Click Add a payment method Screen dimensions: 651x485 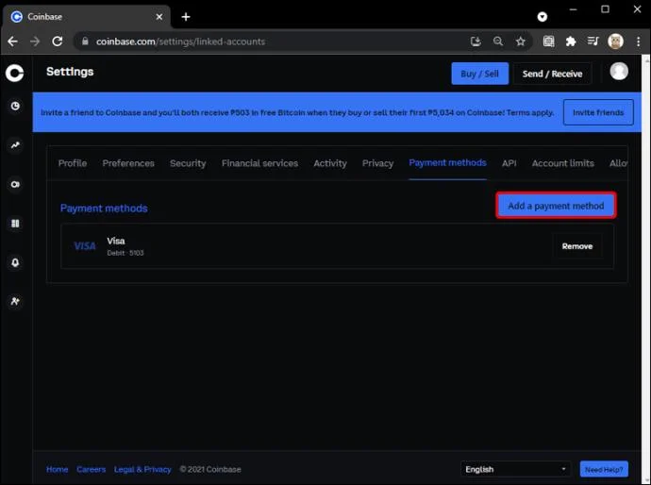coord(556,206)
